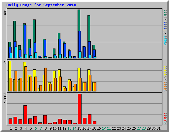Click the green day 14 axis label
Image resolution: width=169 pixels, height=132 pixels.
click(74, 128)
